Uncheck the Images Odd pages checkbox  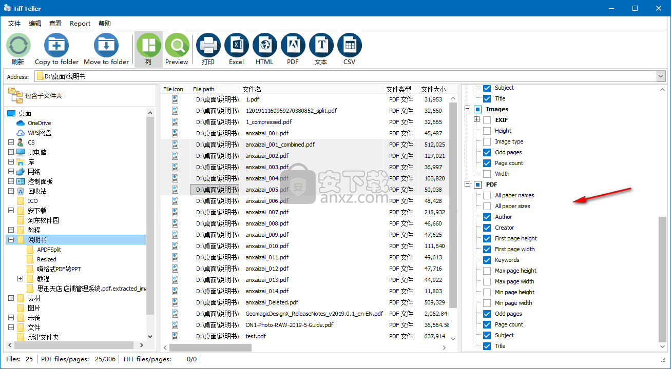tap(487, 152)
